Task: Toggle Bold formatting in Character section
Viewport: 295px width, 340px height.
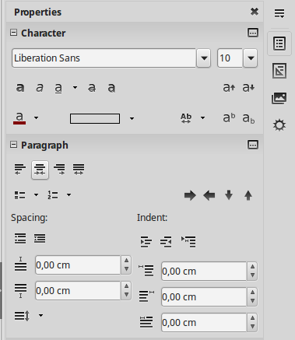Action: [x=20, y=88]
